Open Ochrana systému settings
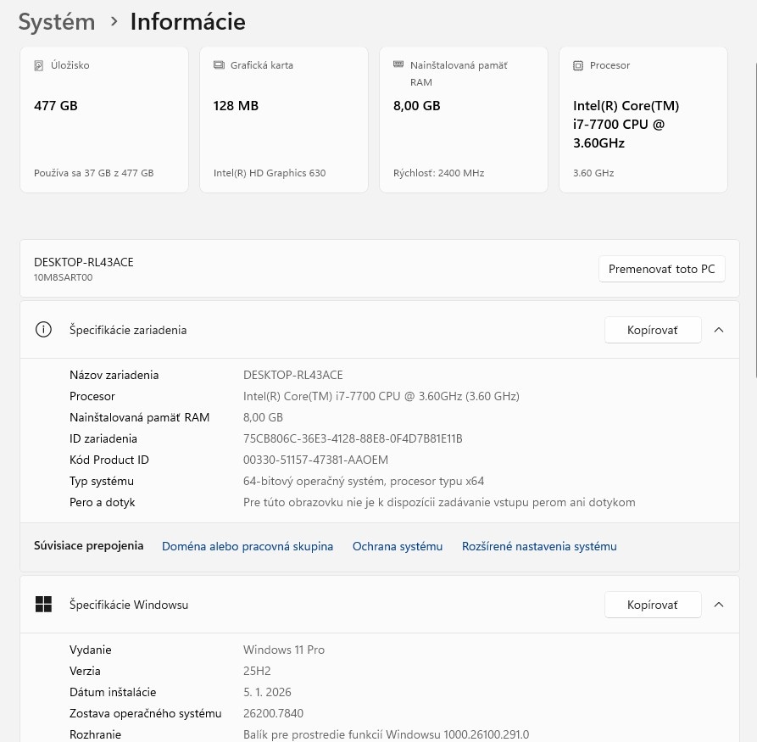The image size is (757, 742). point(397,546)
